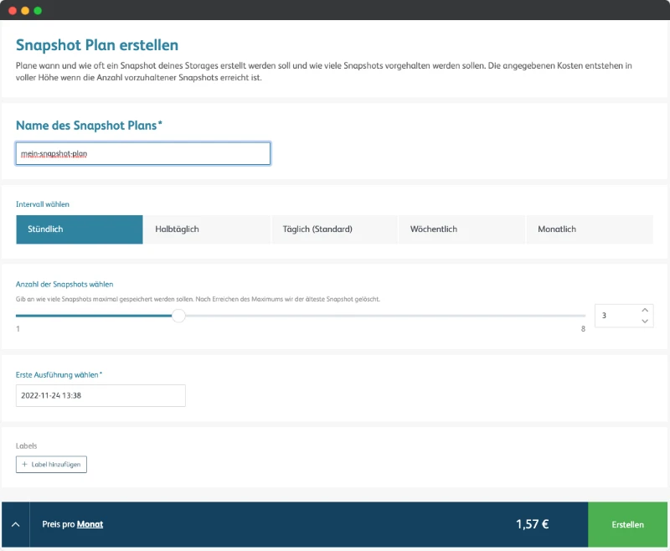The width and height of the screenshot is (670, 551).
Task: Select the Stündlich interval
Action: point(80,229)
